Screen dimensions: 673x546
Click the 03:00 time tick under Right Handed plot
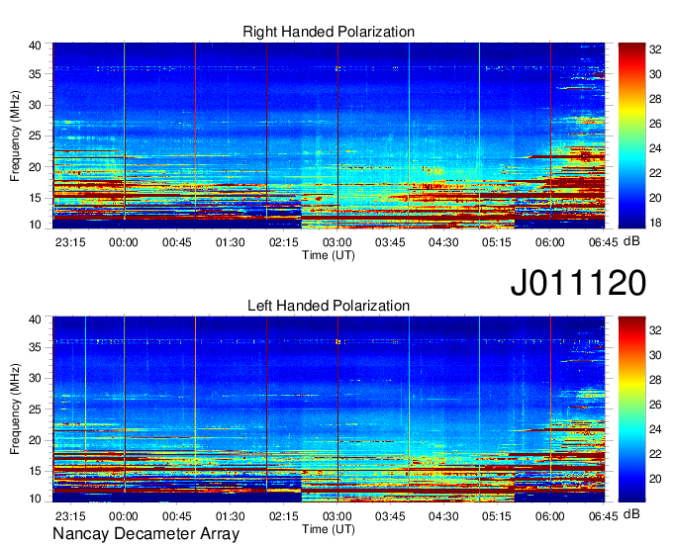336,242
